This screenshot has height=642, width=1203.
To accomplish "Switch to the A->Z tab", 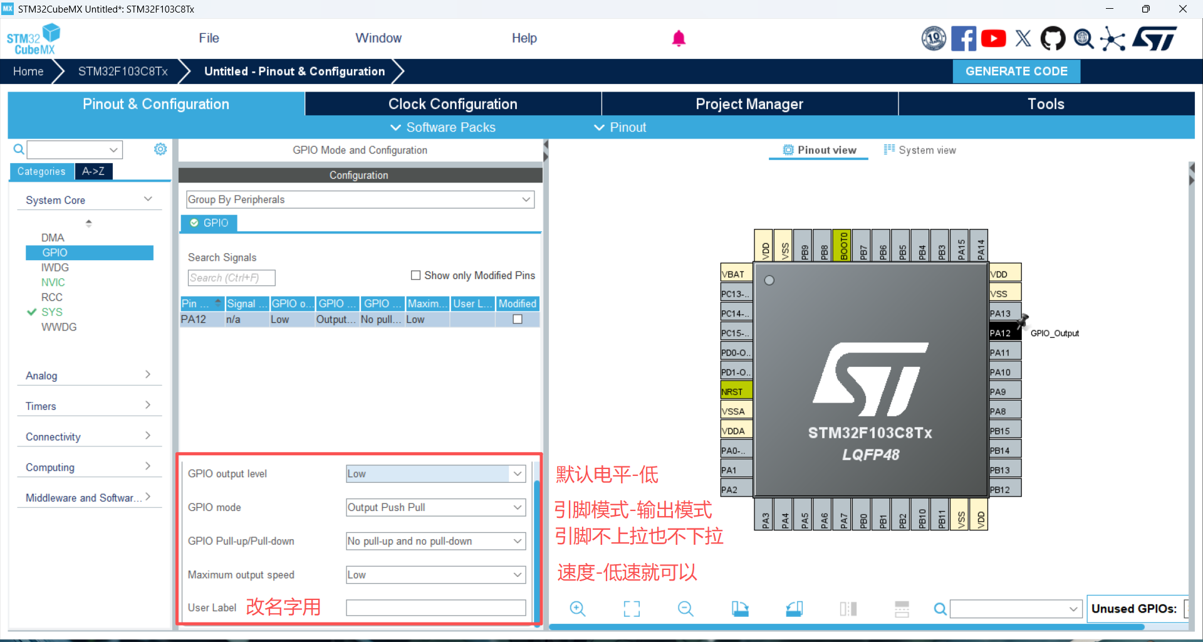I will [93, 171].
